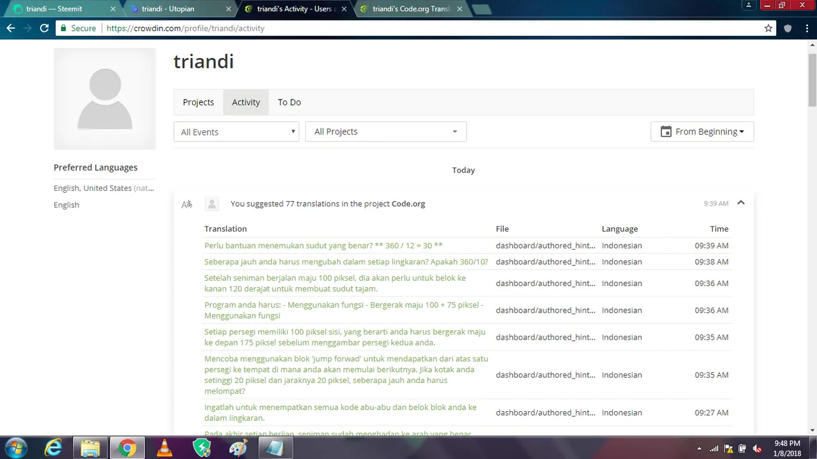Click the power battery tray icon
Viewport: 817px width, 459px height.
[x=742, y=448]
